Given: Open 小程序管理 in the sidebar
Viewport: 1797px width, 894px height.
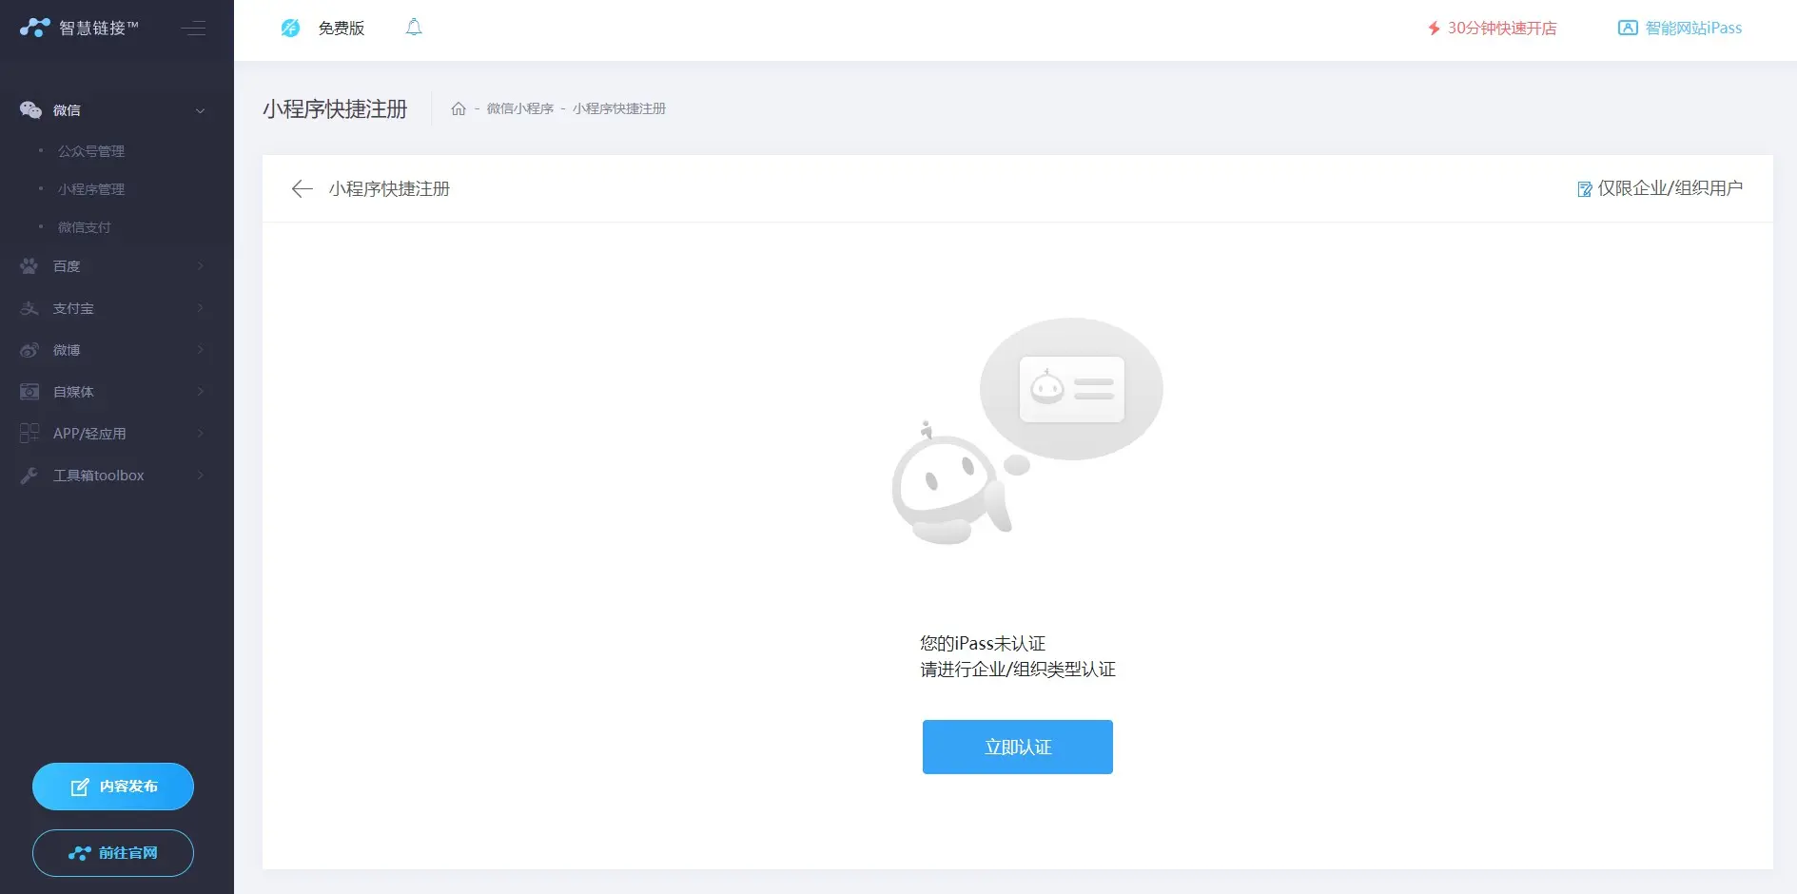Looking at the screenshot, I should point(91,189).
